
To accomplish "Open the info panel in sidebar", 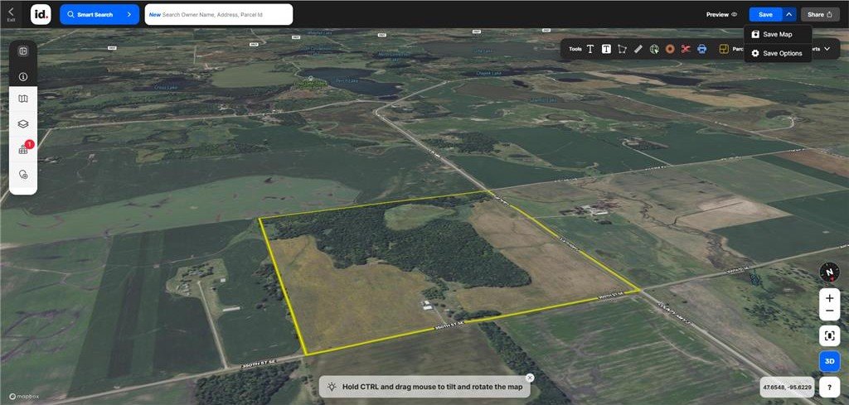I will point(23,76).
